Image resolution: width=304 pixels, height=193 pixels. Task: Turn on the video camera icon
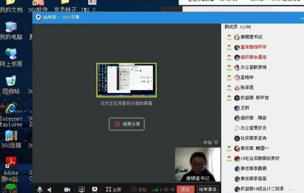click(67, 189)
